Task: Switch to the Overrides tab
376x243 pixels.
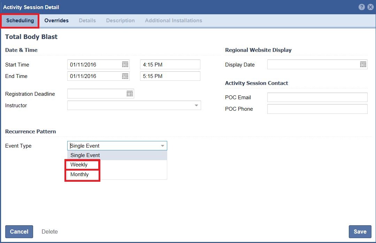Action: (56, 21)
